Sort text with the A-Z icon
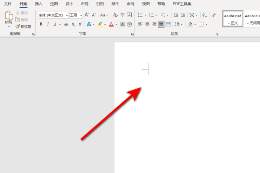The image size is (260, 173). (205, 15)
